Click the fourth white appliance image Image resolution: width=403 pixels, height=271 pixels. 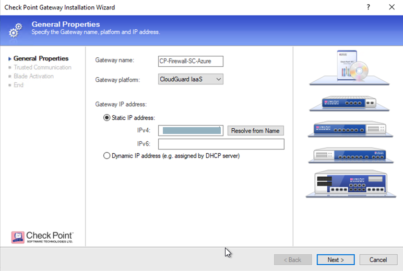[347, 154]
